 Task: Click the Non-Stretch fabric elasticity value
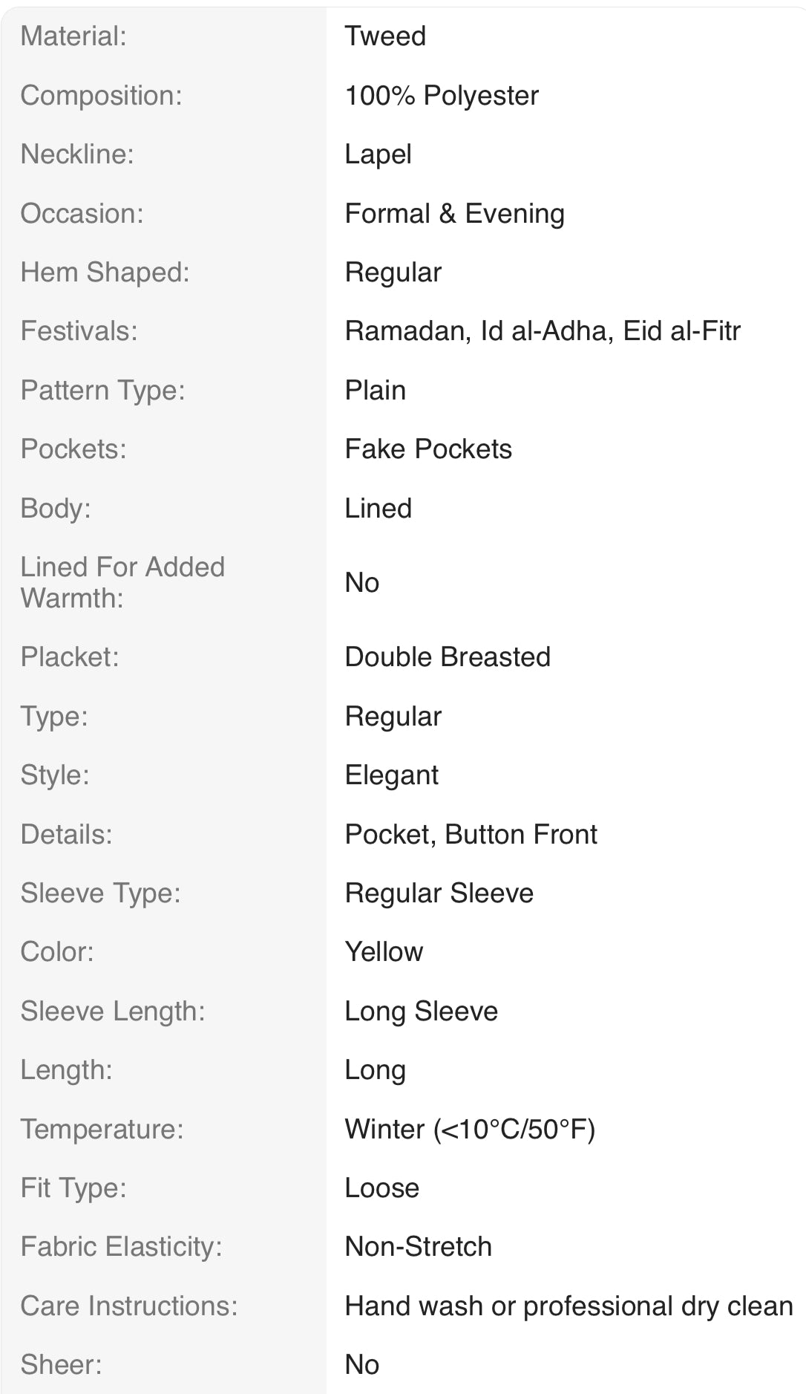(x=418, y=1247)
